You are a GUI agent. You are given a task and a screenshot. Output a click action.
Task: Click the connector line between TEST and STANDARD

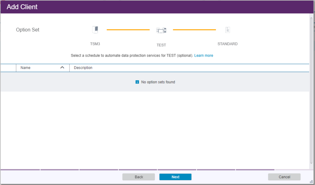[x=194, y=30]
